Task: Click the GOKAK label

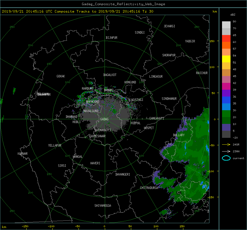Action: pyautogui.click(x=61, y=76)
